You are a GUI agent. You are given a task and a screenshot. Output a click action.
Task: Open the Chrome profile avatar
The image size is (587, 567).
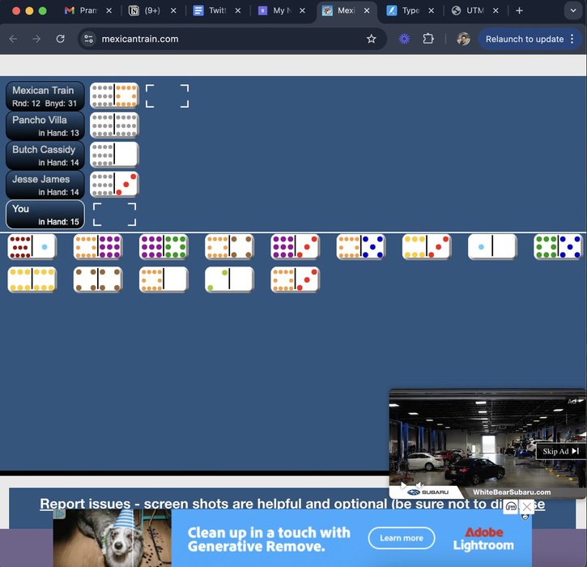(463, 39)
